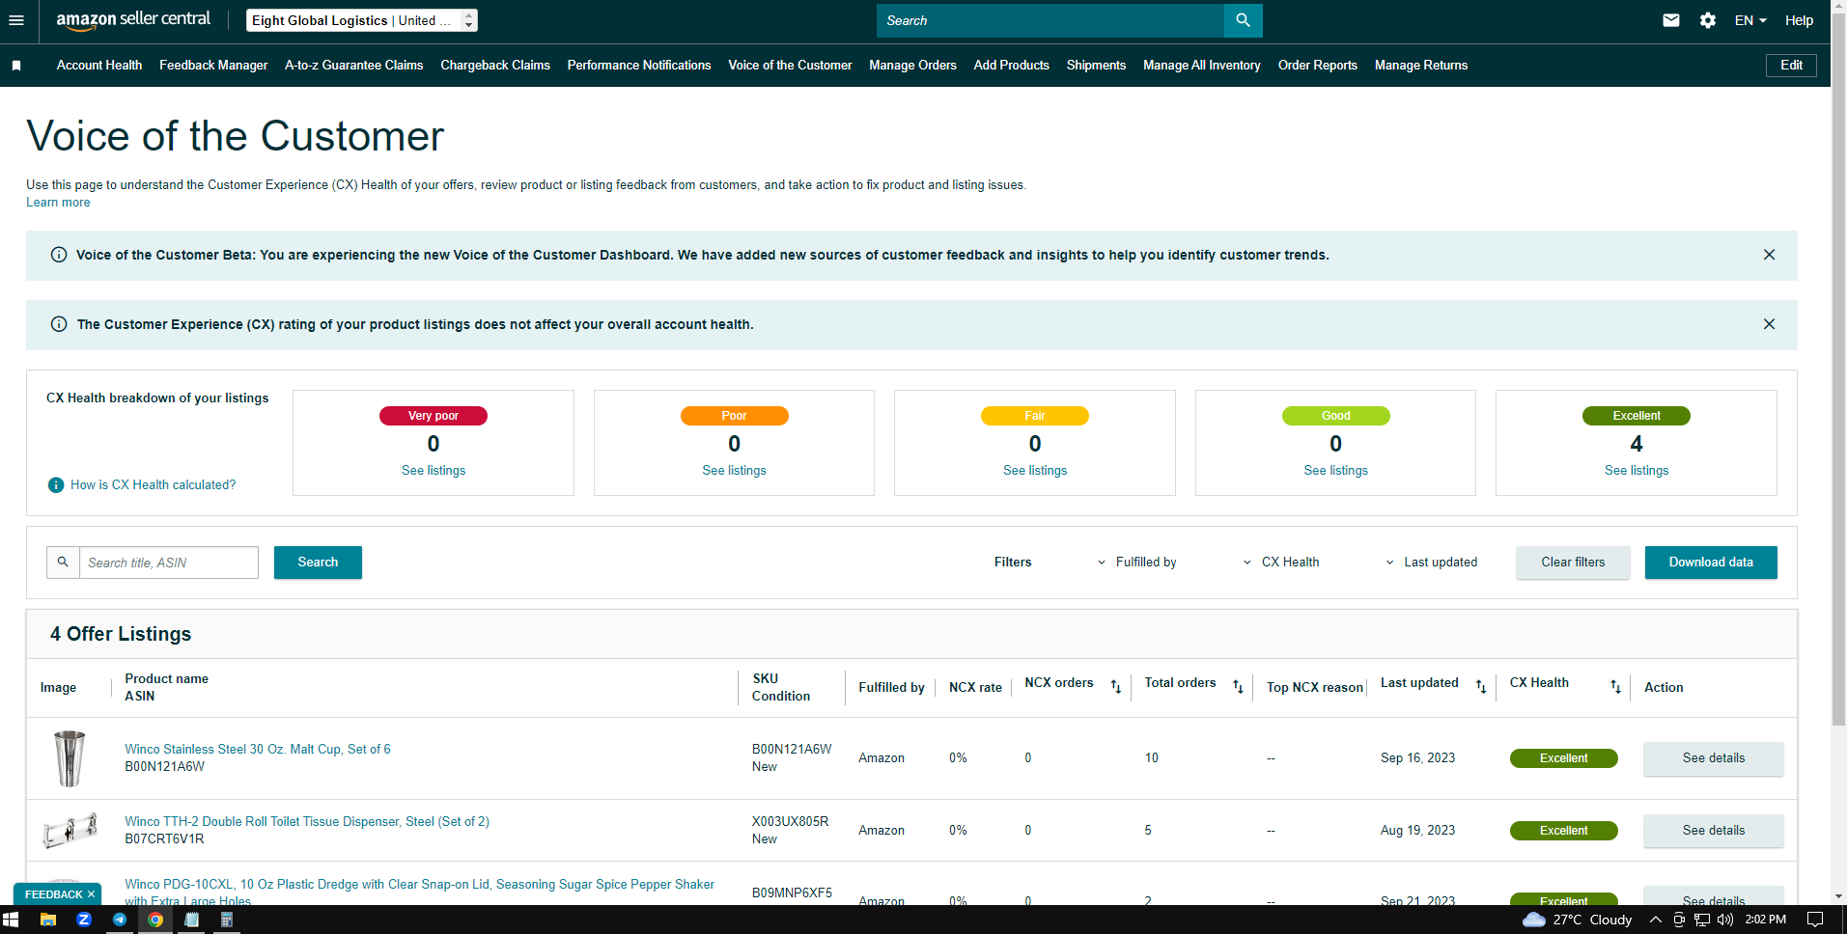Image resolution: width=1847 pixels, height=934 pixels.
Task: Dismiss the Voice of the Customer Beta banner
Action: click(1769, 255)
